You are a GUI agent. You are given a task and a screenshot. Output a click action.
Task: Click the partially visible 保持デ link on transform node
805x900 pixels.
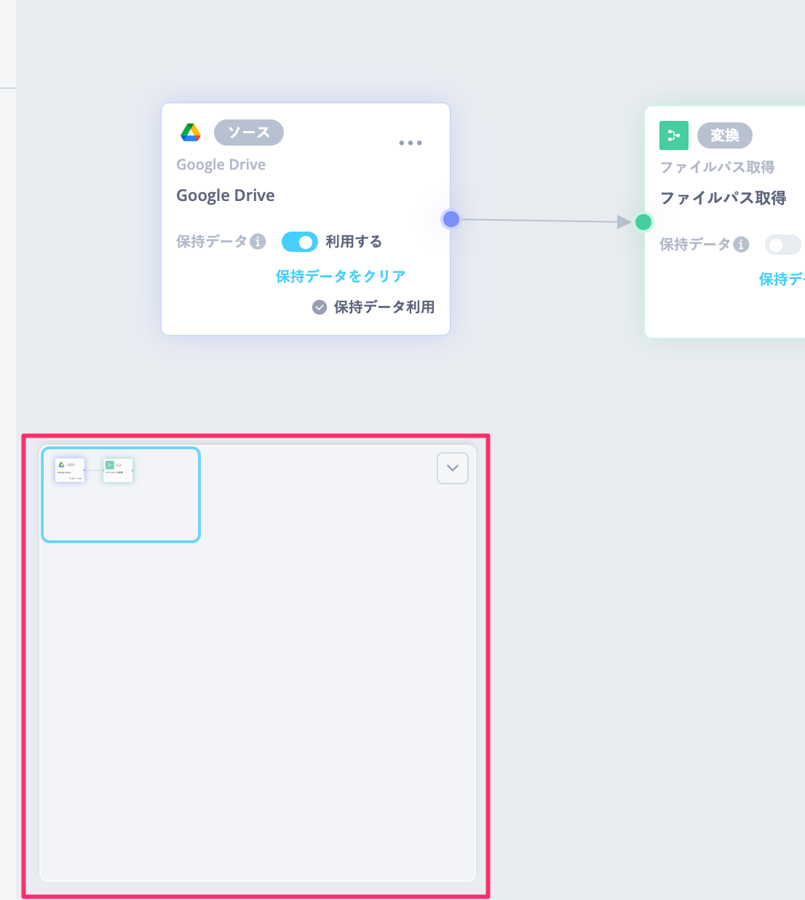[781, 280]
